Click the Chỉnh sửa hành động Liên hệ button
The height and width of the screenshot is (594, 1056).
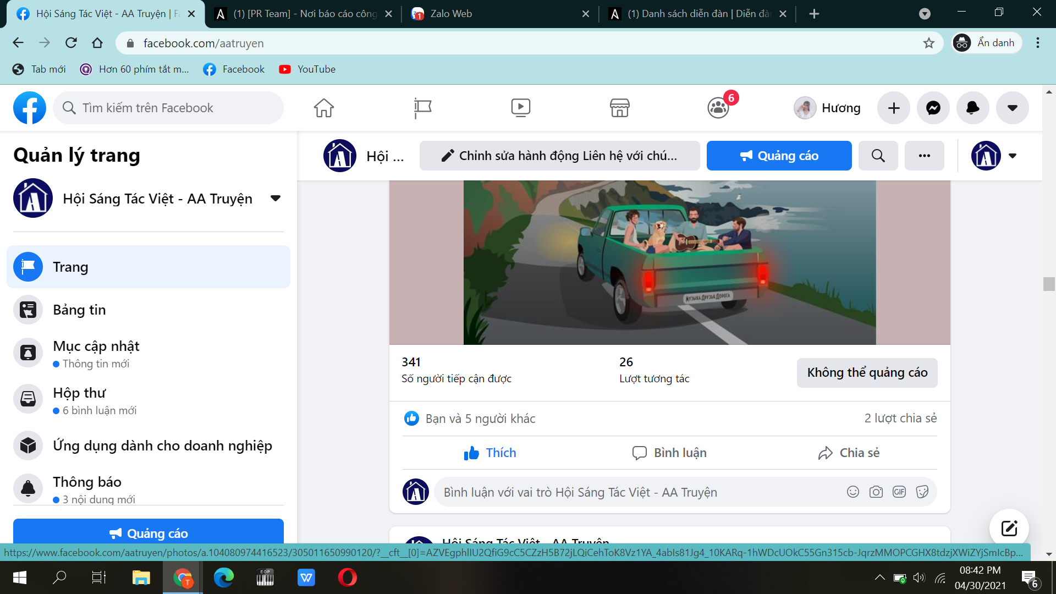[559, 156]
